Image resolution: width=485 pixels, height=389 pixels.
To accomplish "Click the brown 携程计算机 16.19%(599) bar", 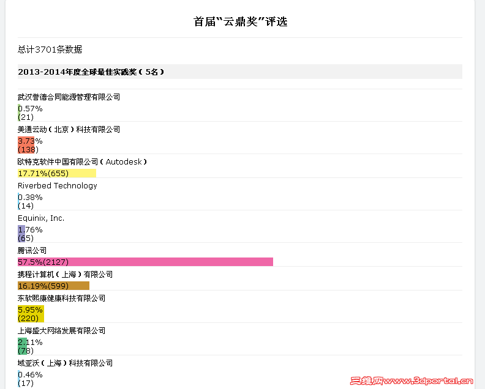I will (x=53, y=286).
